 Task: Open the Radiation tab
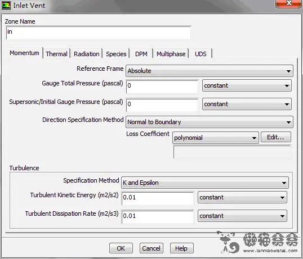click(x=86, y=54)
